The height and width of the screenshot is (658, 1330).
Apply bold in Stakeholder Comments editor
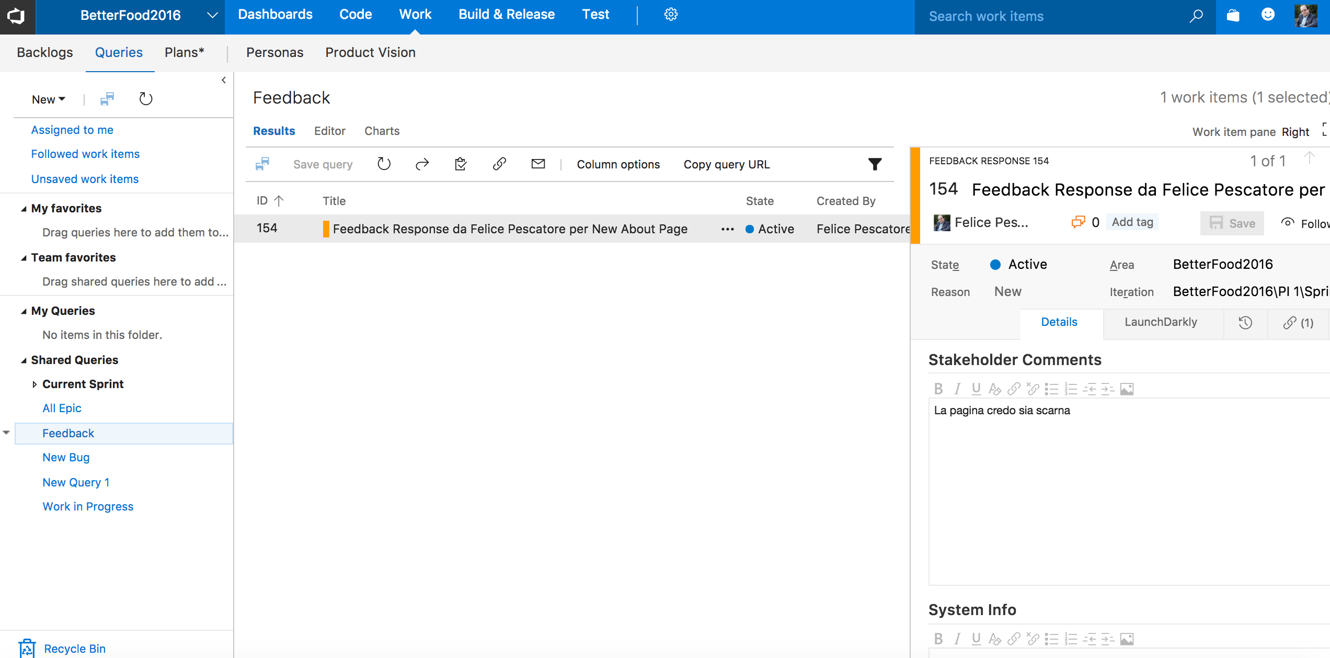tap(938, 389)
